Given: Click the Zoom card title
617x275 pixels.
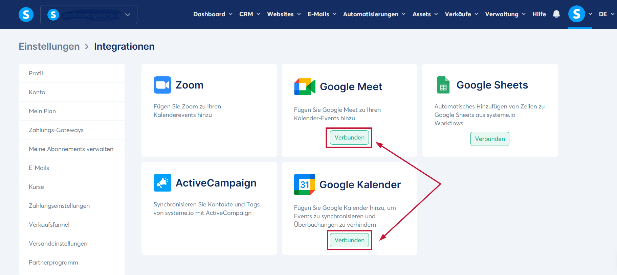Looking at the screenshot, I should [x=190, y=85].
